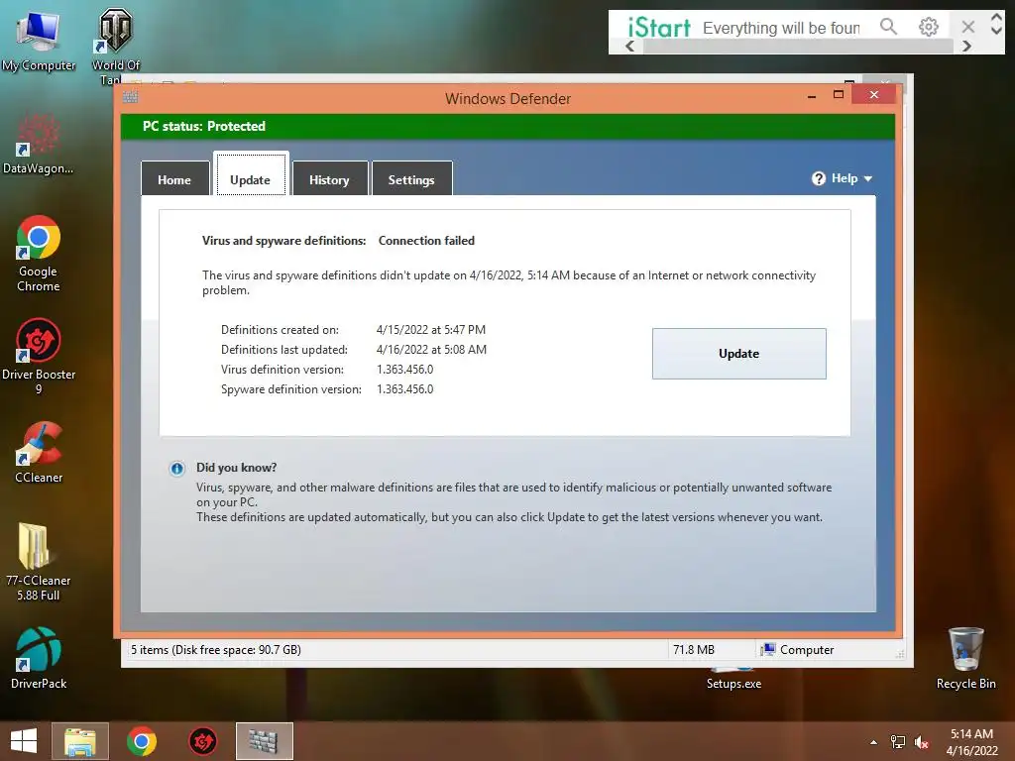Show hidden system tray icons
The height and width of the screenshot is (761, 1015).
click(x=874, y=742)
